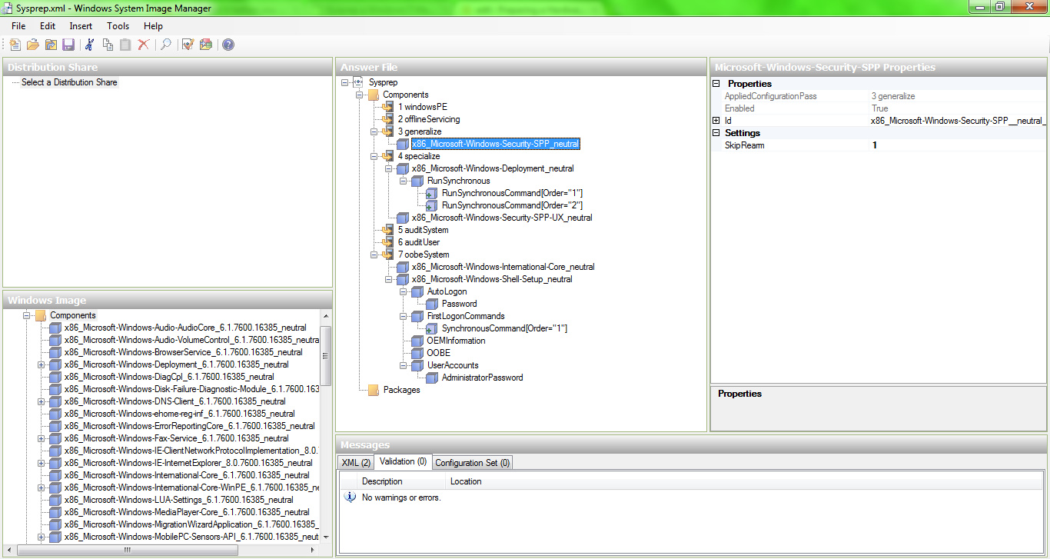Click the Location column header
Screen dimensions: 1050x559
(466, 481)
